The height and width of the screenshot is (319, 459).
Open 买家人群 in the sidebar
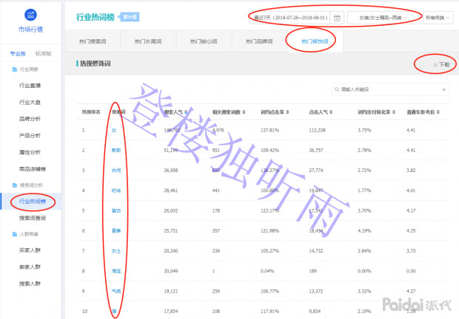pyautogui.click(x=30, y=250)
